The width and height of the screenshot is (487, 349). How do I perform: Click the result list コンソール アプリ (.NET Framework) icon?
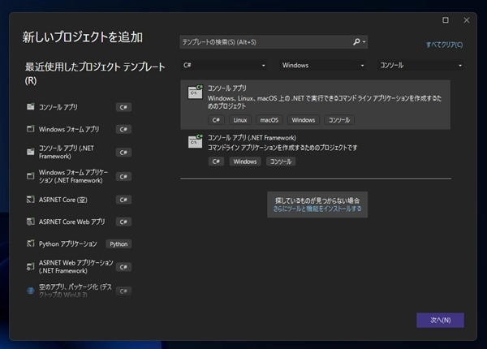196,141
